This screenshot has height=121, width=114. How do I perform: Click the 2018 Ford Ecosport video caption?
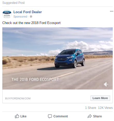35,79
